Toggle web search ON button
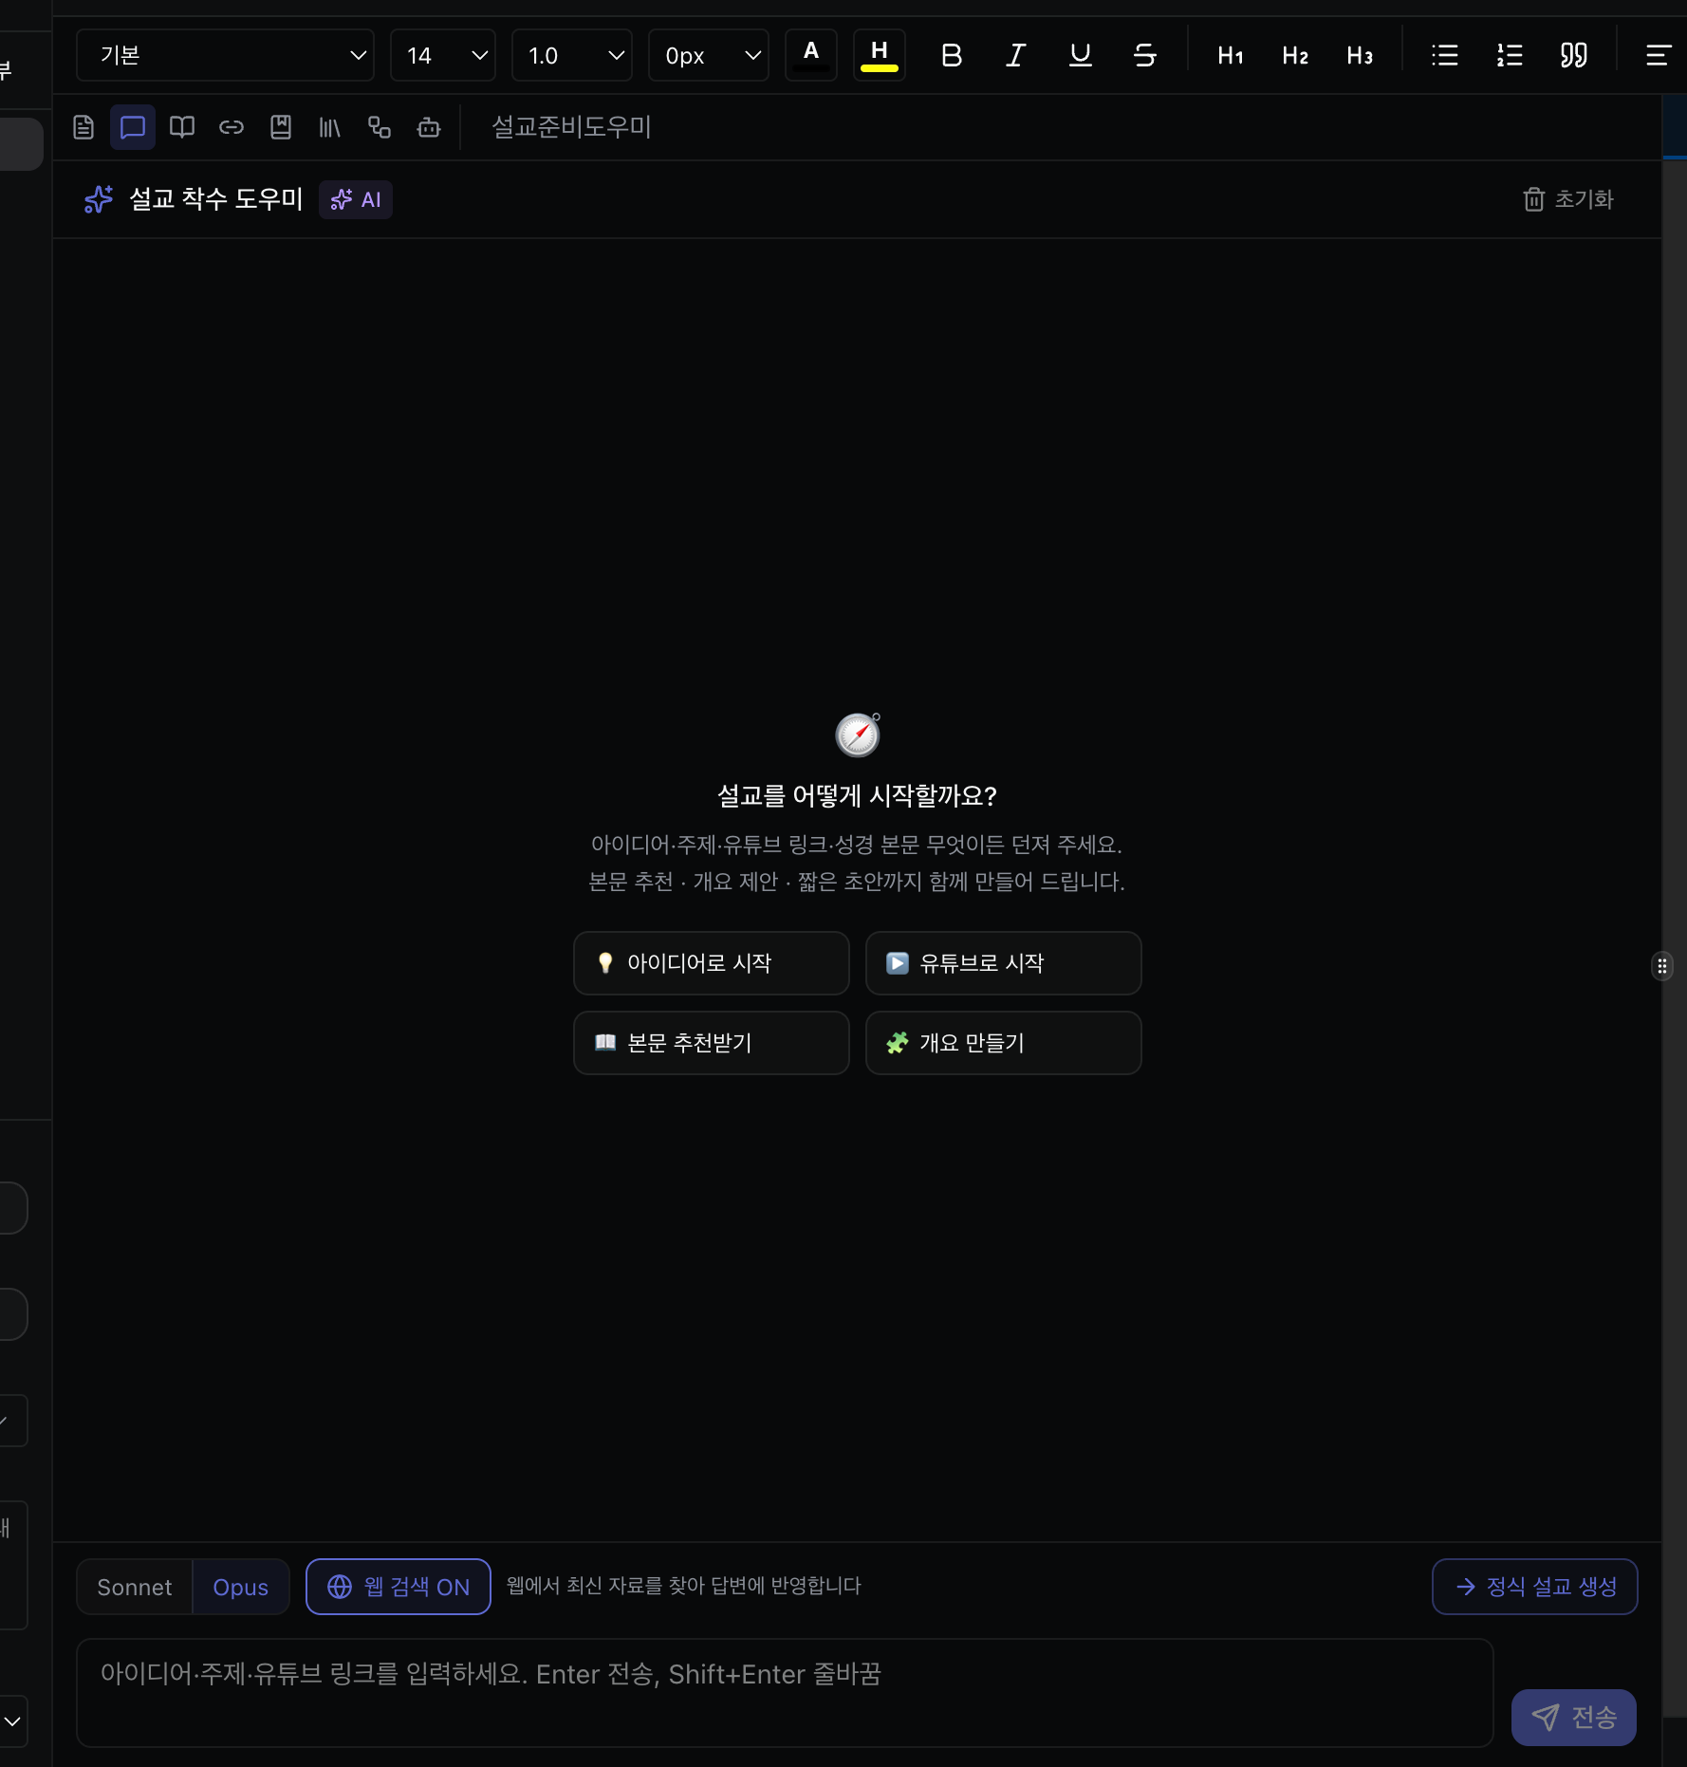The width and height of the screenshot is (1687, 1767). (399, 1587)
